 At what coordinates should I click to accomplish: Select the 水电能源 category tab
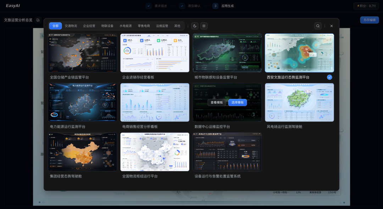[126, 26]
